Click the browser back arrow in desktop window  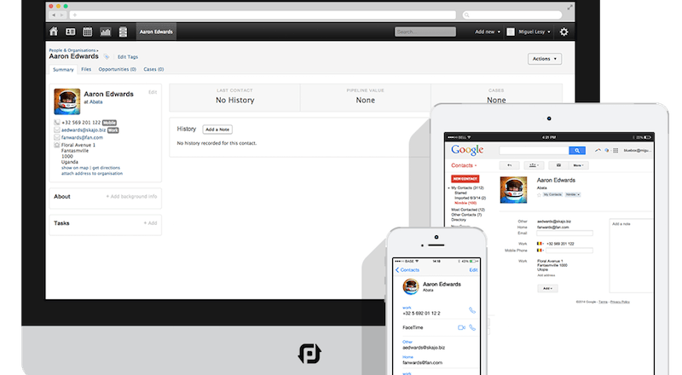54,14
